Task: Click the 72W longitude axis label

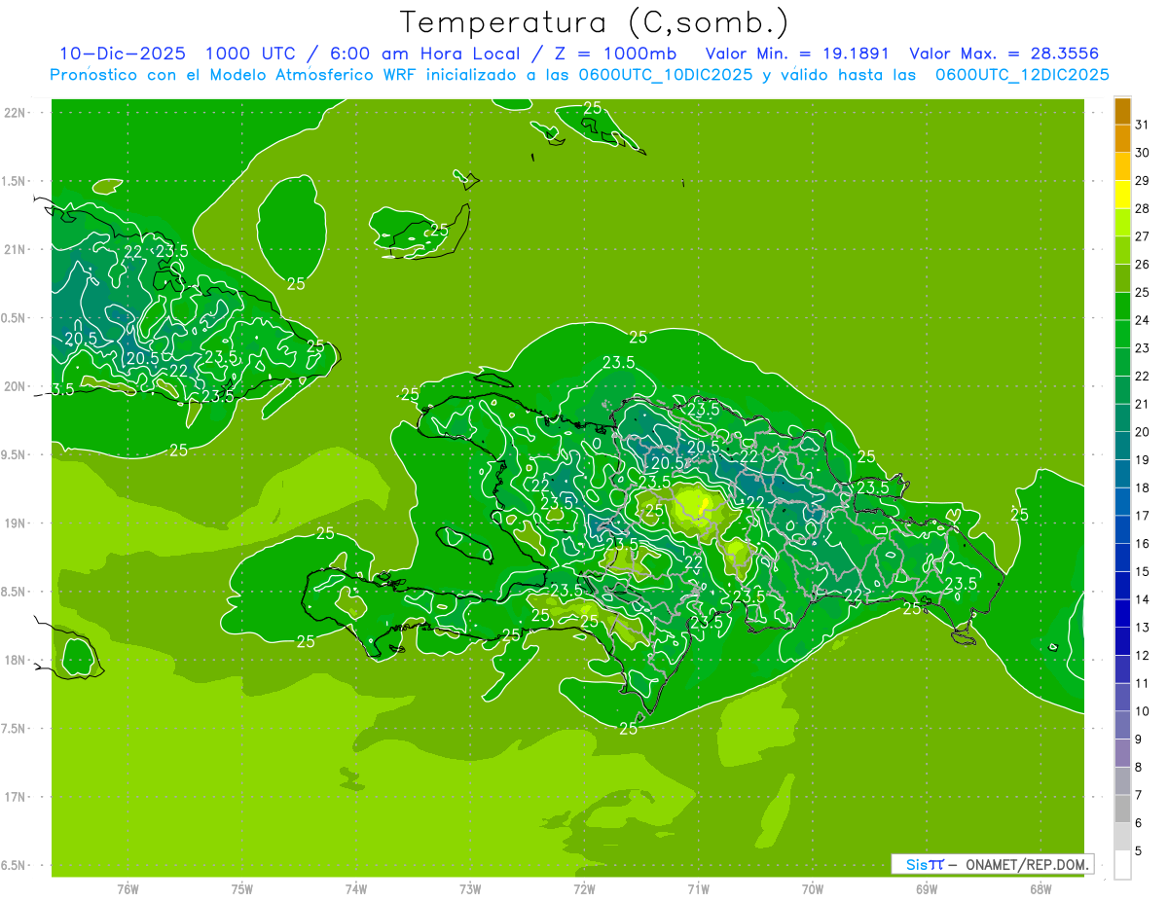Action: click(x=584, y=888)
